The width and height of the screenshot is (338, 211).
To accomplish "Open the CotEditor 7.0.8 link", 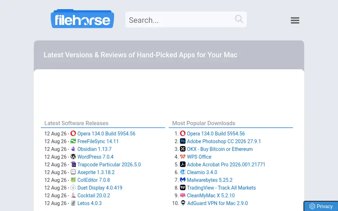I will [94, 180].
